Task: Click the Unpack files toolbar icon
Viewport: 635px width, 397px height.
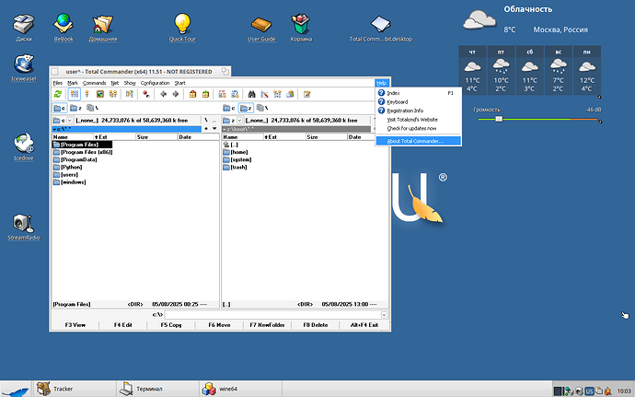Action: pyautogui.click(x=205, y=94)
